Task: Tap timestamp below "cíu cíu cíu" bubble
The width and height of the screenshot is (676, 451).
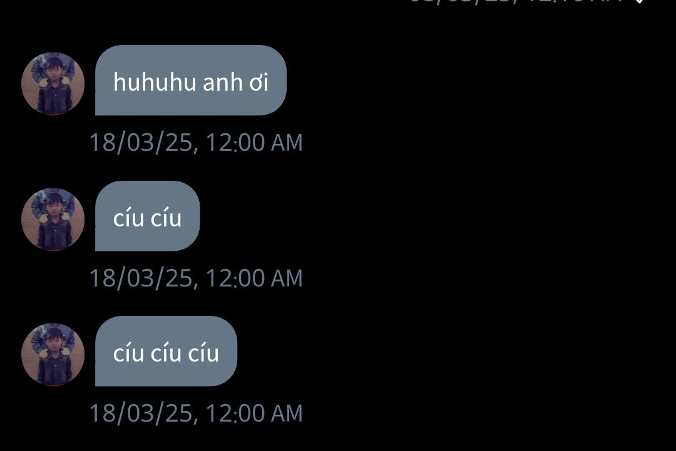Action: pos(196,413)
